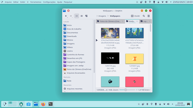
Task: Open the bottom panel clock calendar
Action: tap(180, 104)
